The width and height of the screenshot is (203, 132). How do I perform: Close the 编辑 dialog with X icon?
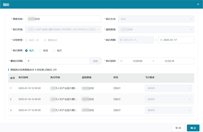[198, 4]
